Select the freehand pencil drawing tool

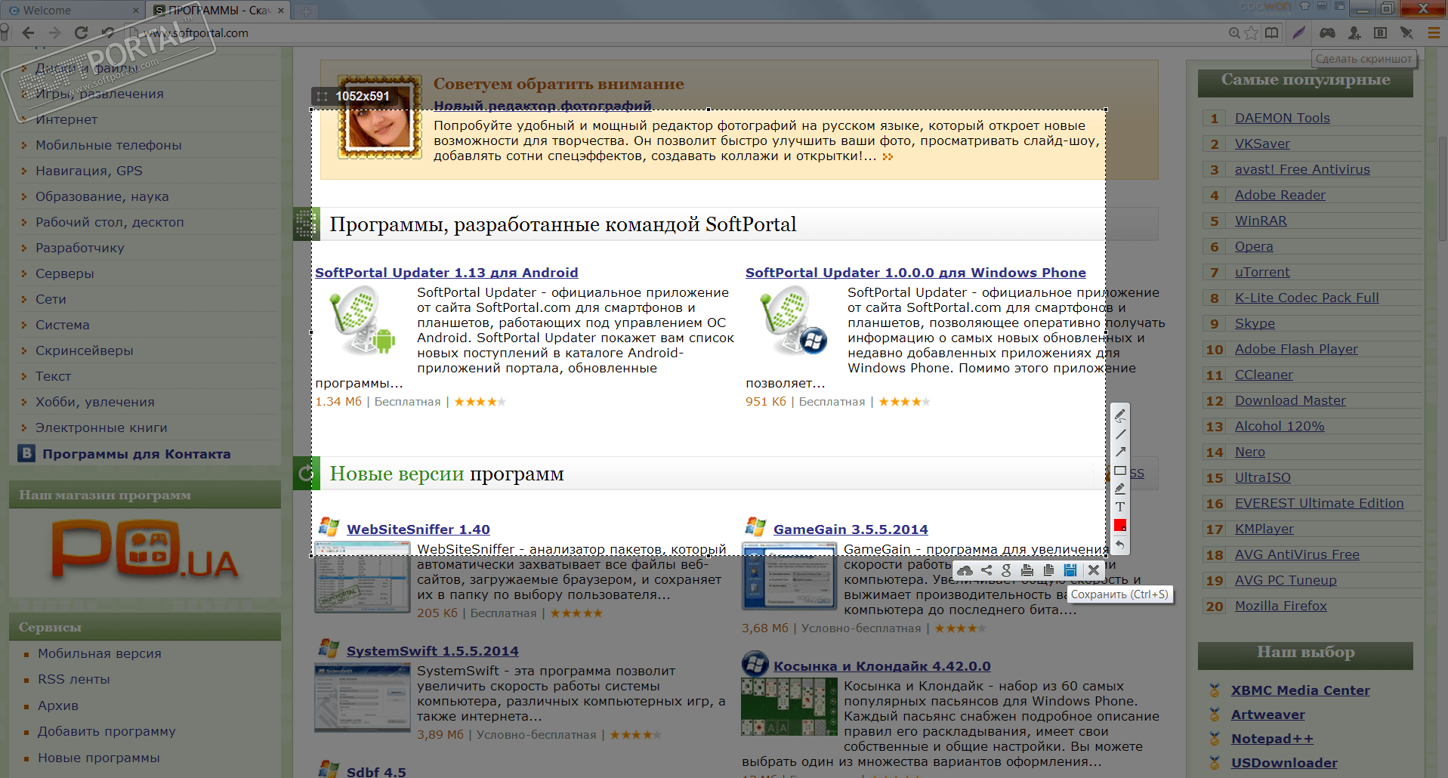pos(1120,415)
